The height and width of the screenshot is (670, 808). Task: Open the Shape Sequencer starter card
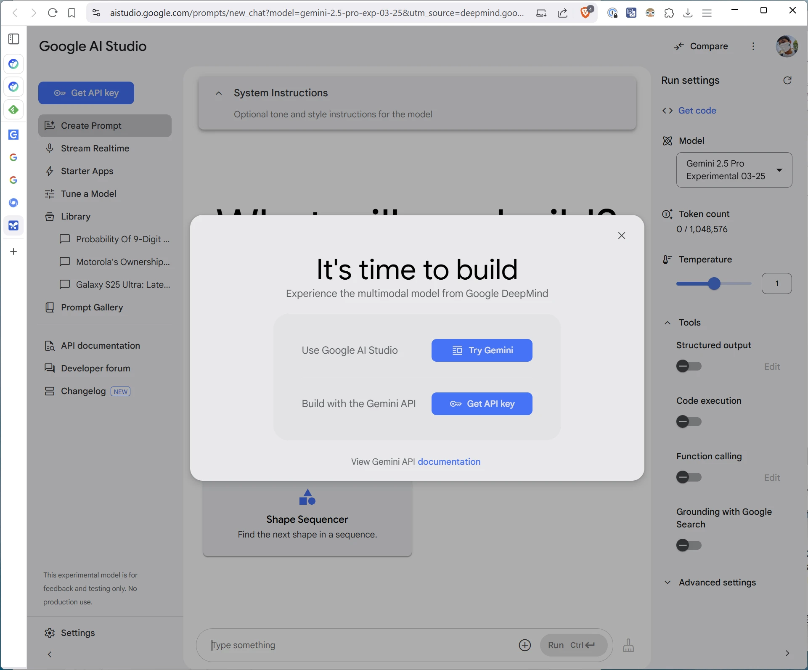307,518
